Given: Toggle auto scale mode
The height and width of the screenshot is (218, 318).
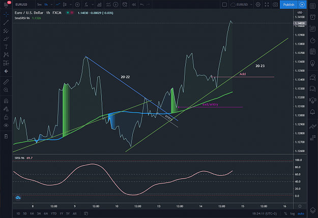Looking at the screenshot, I should pos(301,213).
